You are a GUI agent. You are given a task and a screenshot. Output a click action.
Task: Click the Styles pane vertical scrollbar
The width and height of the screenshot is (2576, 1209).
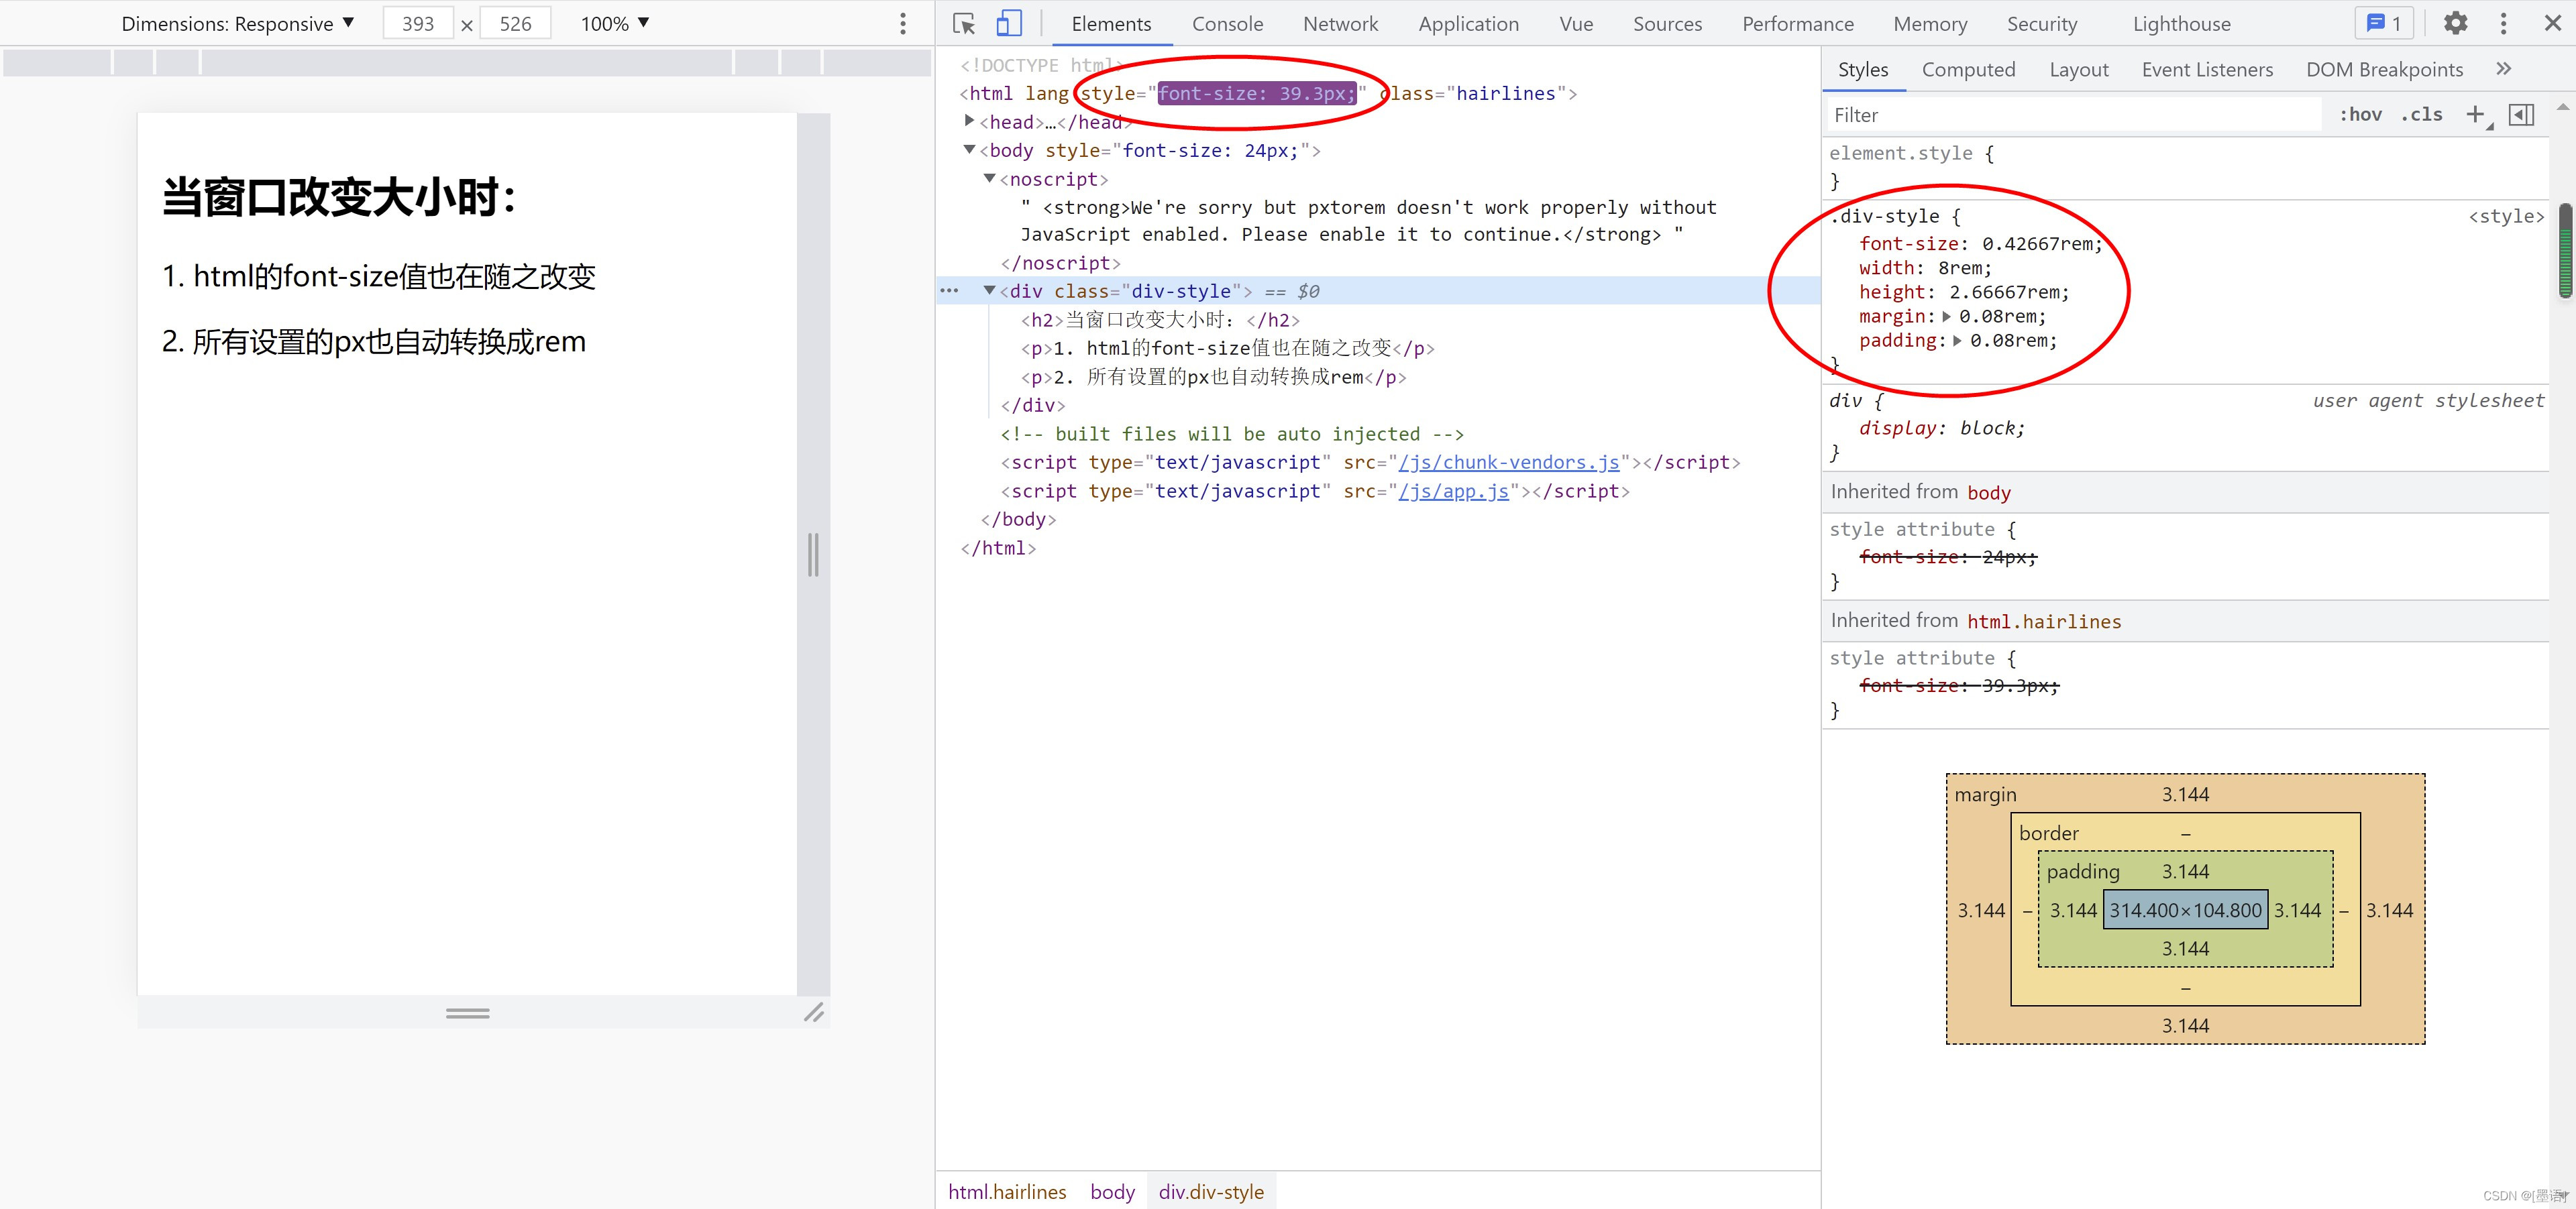click(x=2565, y=250)
